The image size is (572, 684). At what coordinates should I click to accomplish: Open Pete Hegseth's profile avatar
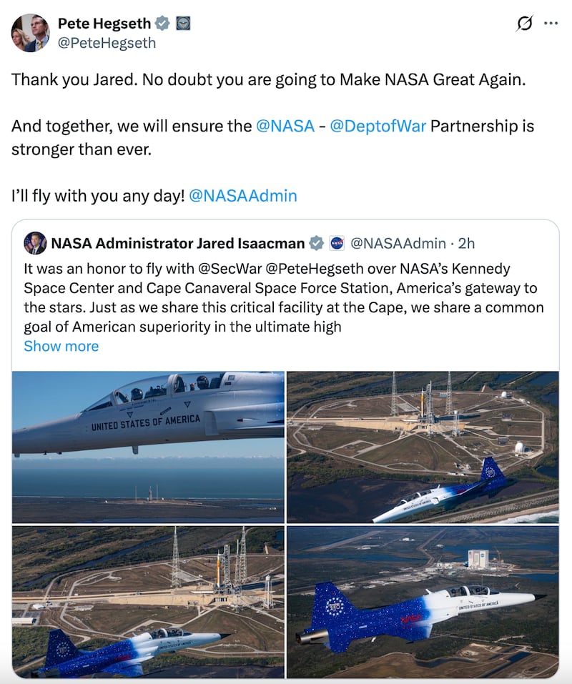tap(30, 33)
